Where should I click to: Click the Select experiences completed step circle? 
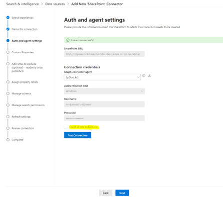8,18
